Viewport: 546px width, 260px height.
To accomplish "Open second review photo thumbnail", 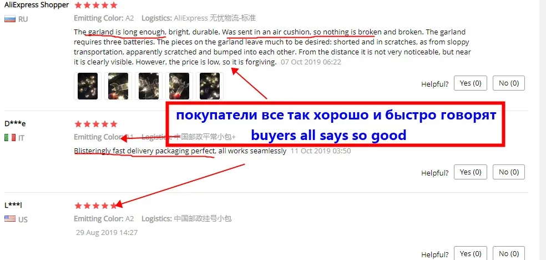I will coord(118,86).
